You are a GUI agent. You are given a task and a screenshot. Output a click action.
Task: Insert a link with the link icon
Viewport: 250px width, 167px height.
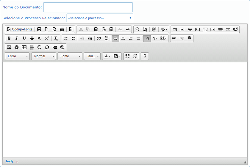(x=174, y=38)
